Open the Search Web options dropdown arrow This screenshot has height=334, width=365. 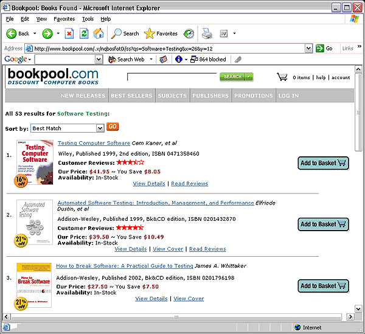(x=151, y=60)
